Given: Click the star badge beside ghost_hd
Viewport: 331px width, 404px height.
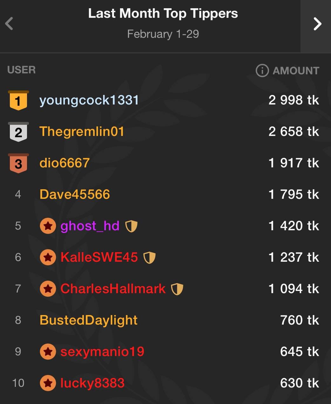Looking at the screenshot, I should pos(48,226).
